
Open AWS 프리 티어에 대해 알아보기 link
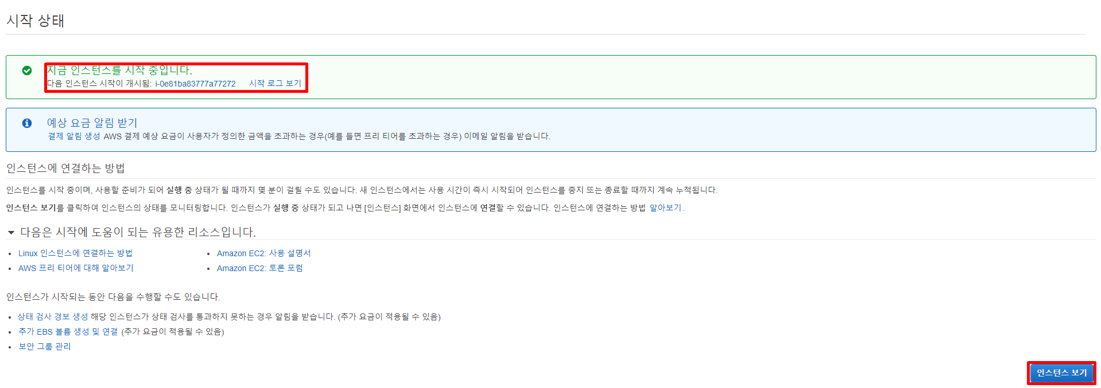(x=76, y=268)
